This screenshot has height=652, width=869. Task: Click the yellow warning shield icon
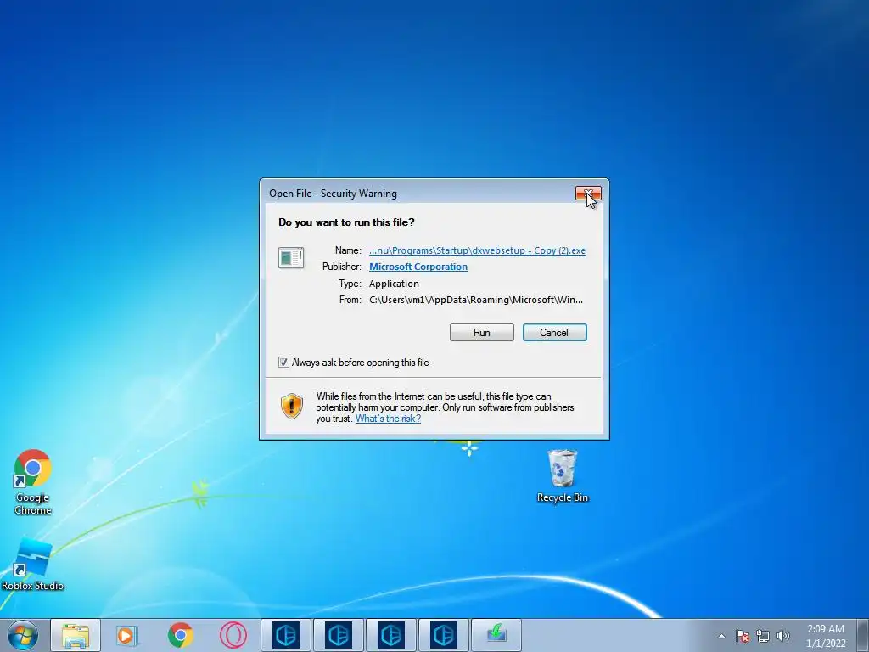point(292,406)
